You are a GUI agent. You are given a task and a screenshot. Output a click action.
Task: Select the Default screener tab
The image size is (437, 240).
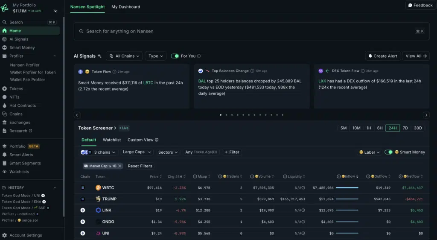pos(89,140)
